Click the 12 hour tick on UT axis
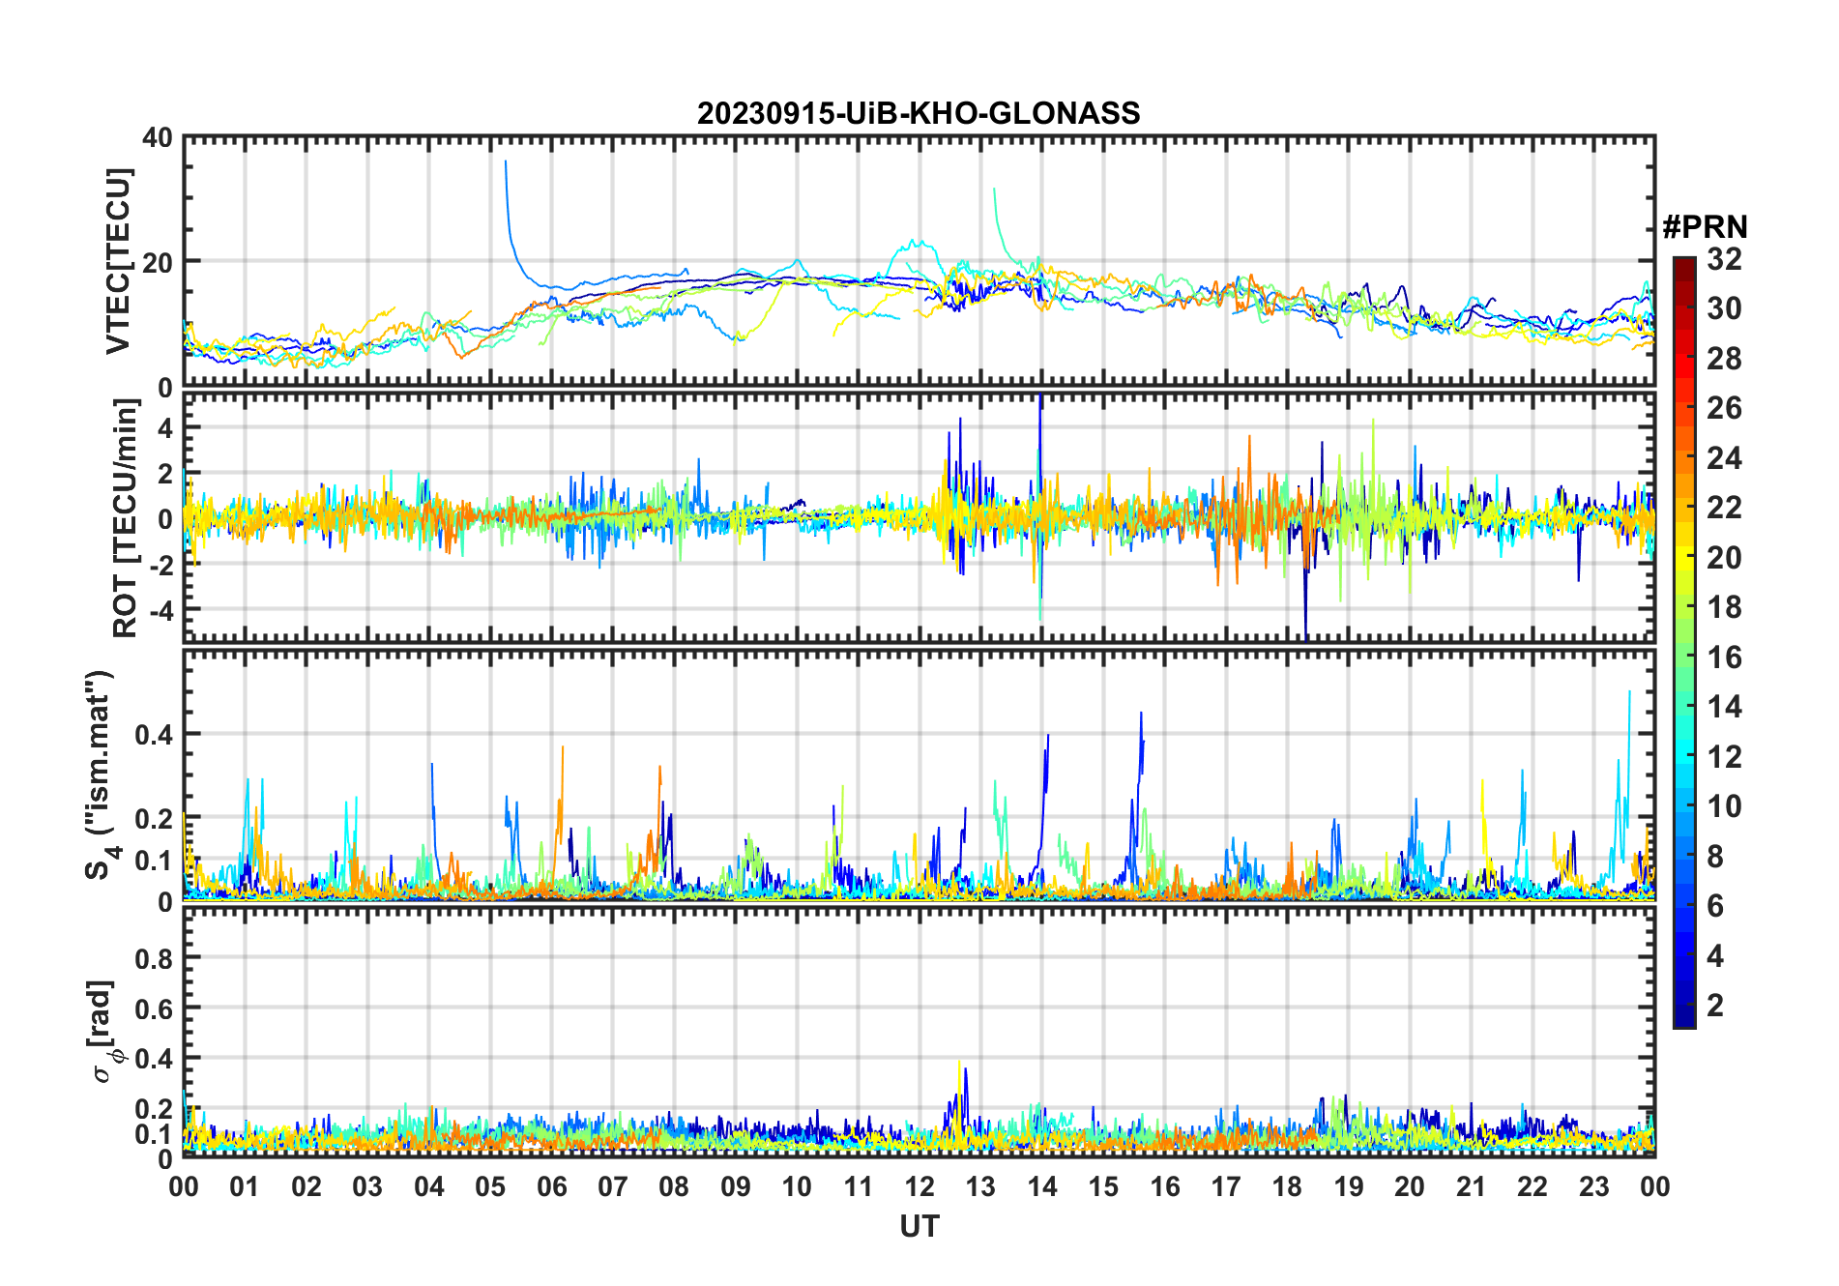Image resolution: width=1839 pixels, height=1286 pixels. coord(919,1186)
